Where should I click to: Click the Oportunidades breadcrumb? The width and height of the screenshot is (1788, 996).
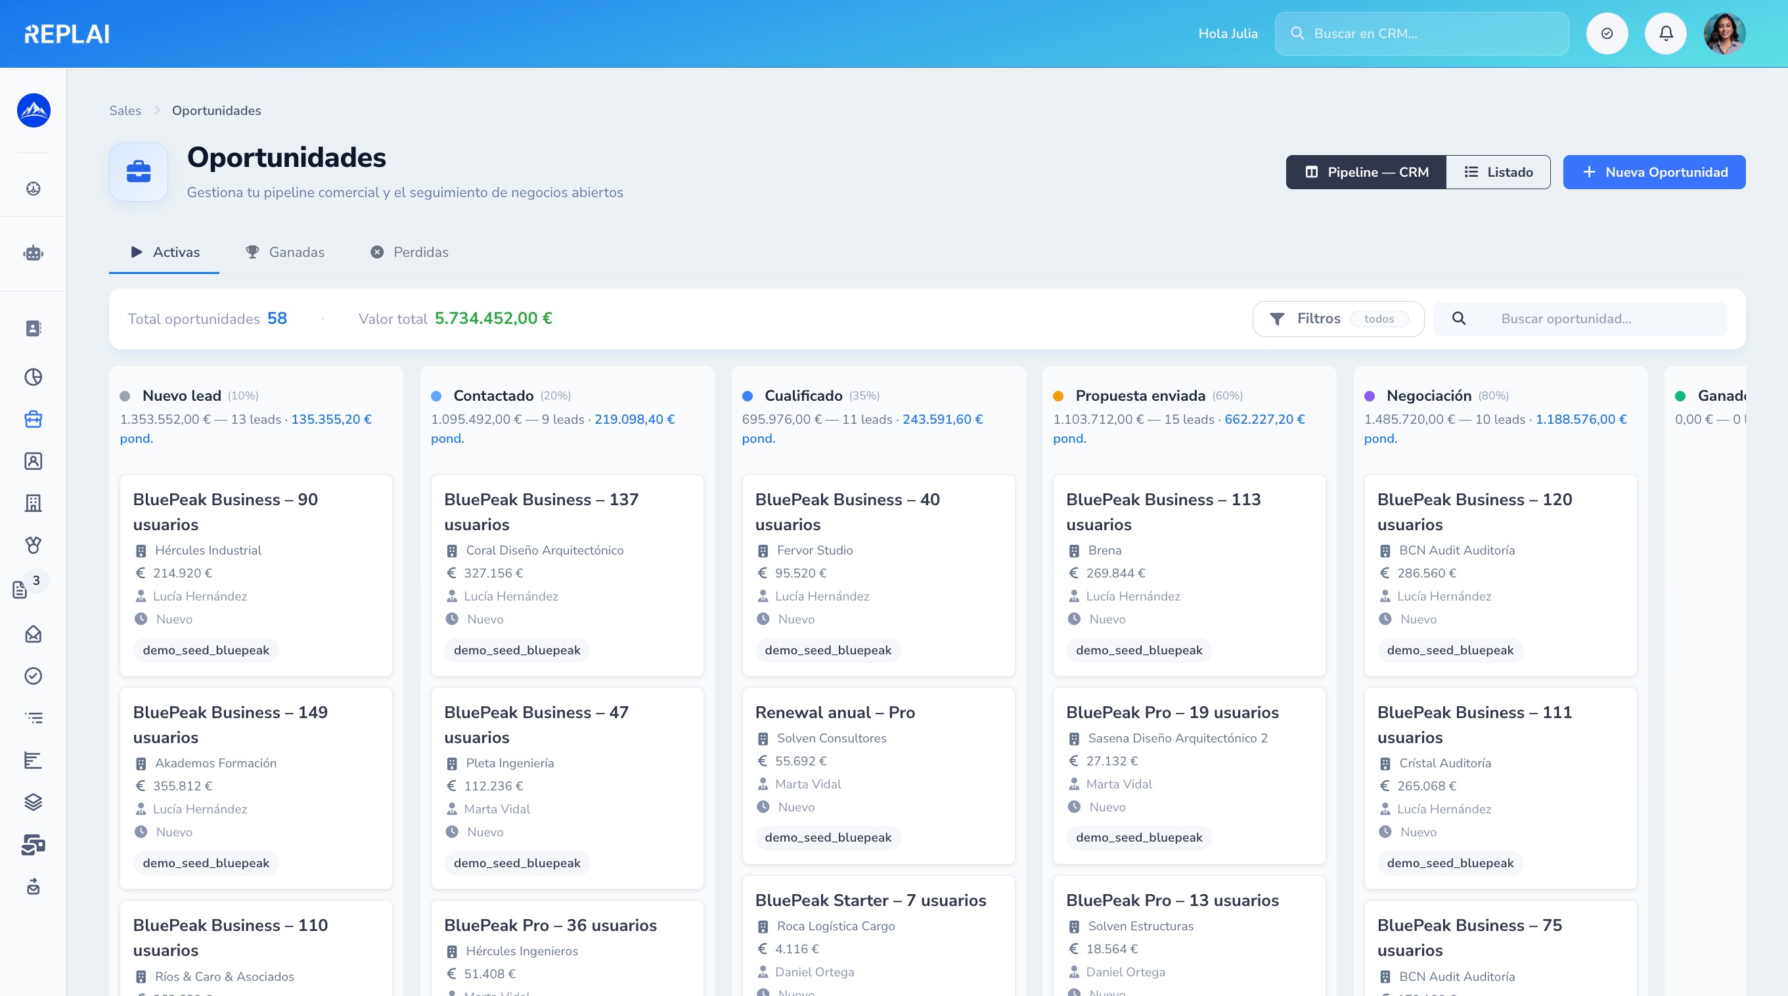coord(217,110)
